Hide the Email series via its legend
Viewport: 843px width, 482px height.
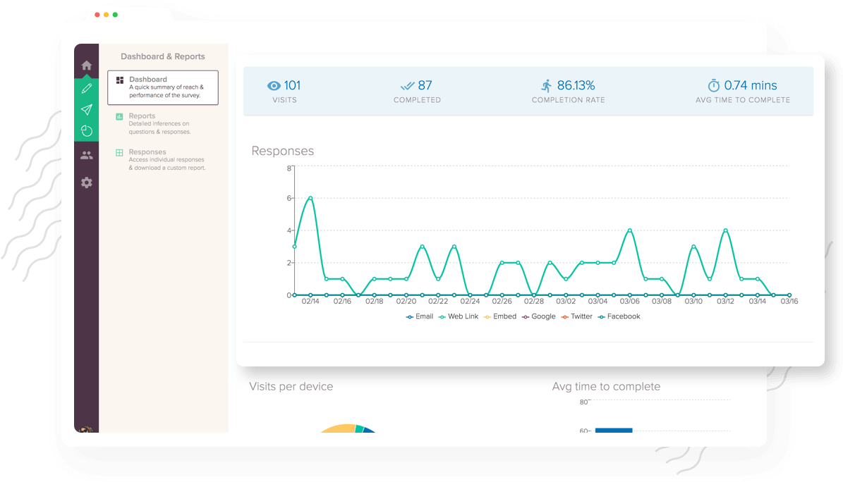420,316
